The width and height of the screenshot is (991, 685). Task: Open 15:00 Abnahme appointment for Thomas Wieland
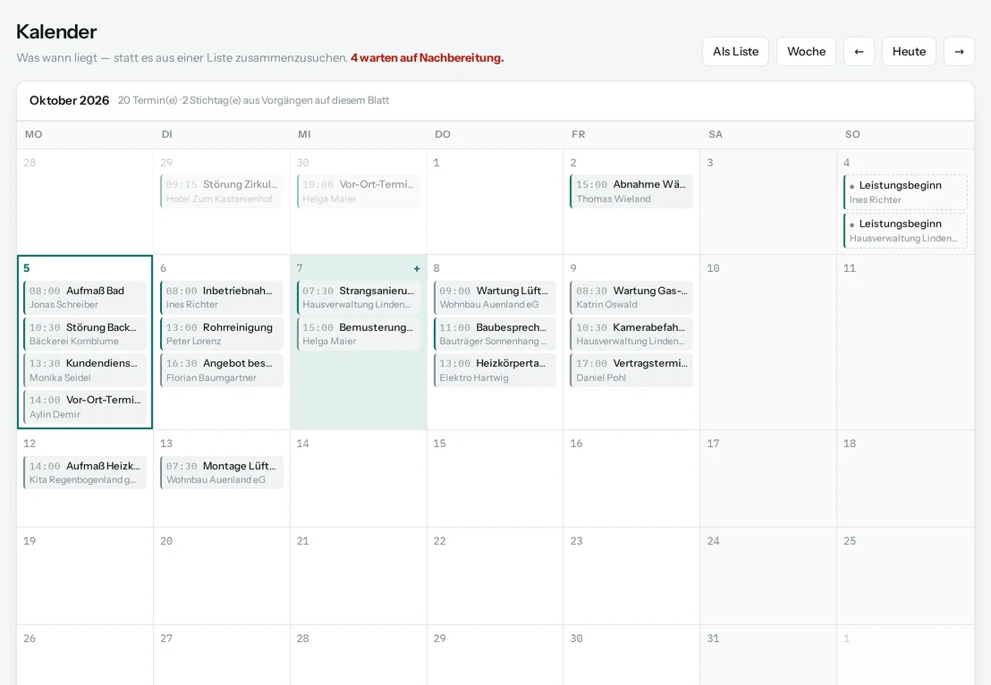[x=631, y=191]
